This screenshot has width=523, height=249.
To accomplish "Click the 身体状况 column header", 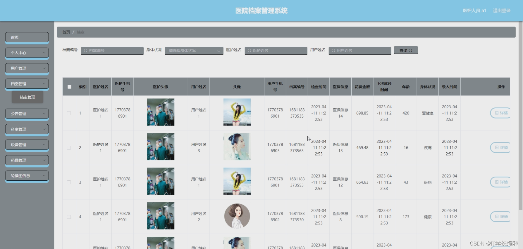I will 428,87.
